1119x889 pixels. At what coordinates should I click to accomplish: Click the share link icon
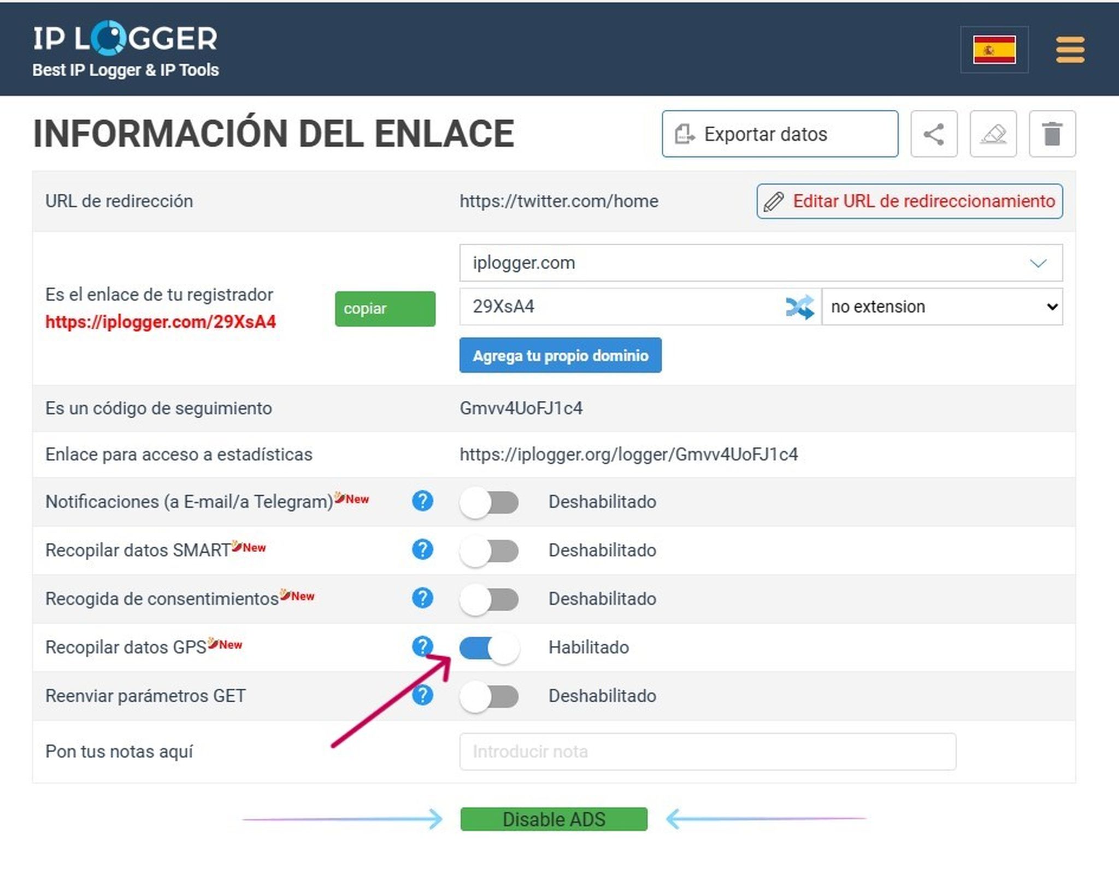tap(934, 134)
